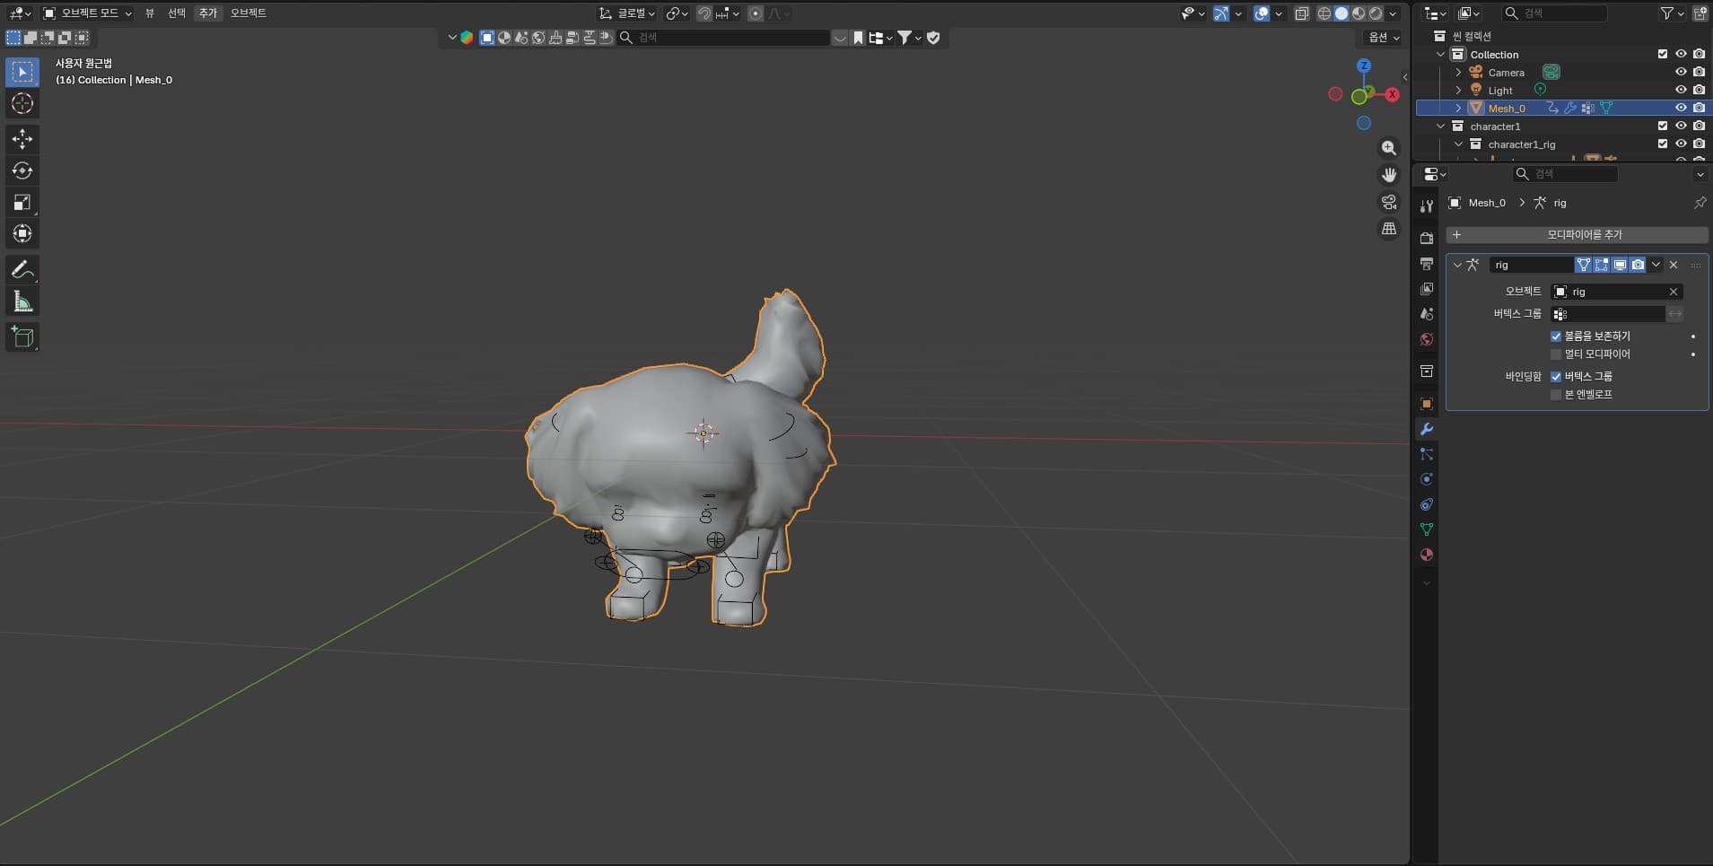Uncheck character1 collection checkbox
The width and height of the screenshot is (1713, 866).
click(x=1663, y=126)
